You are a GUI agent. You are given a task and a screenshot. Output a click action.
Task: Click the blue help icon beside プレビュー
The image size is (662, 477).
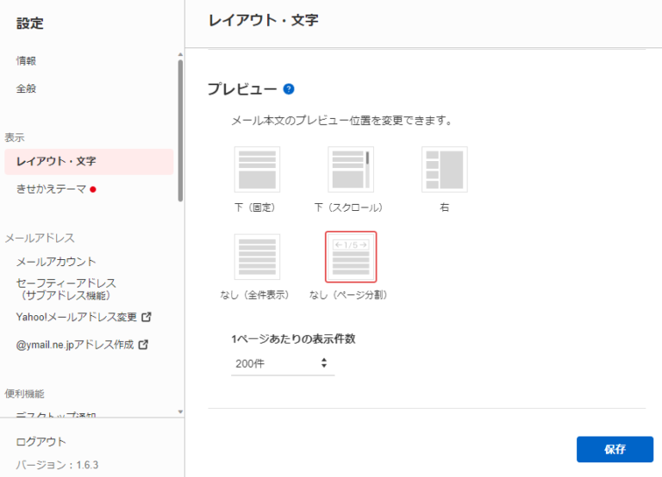[x=289, y=89]
